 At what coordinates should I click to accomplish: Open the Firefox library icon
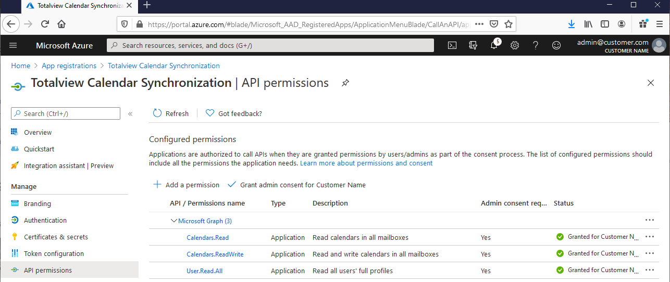coord(588,24)
